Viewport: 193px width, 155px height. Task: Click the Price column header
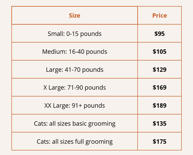[x=160, y=15]
